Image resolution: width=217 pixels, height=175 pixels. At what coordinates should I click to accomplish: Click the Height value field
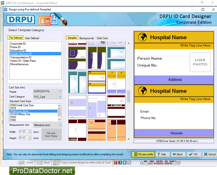(23, 138)
